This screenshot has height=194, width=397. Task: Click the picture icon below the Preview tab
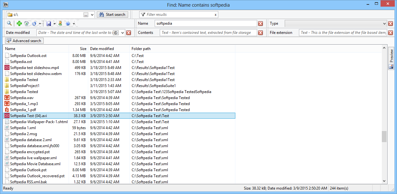391,66
